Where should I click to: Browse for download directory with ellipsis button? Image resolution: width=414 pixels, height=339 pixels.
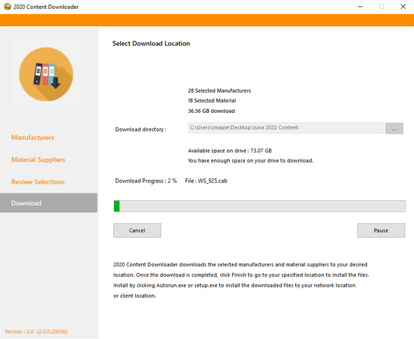tap(394, 129)
